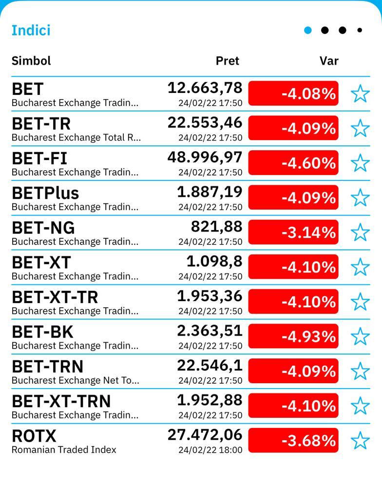Switch to the second page dot
The width and height of the screenshot is (382, 498).
pos(325,30)
